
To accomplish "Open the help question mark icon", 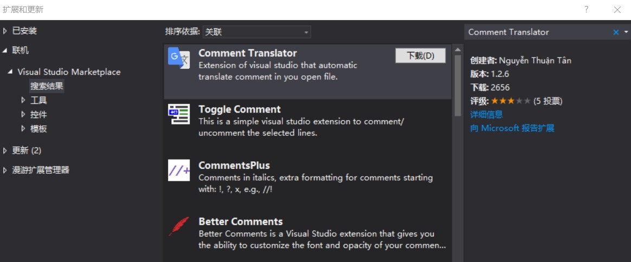I will (x=587, y=10).
